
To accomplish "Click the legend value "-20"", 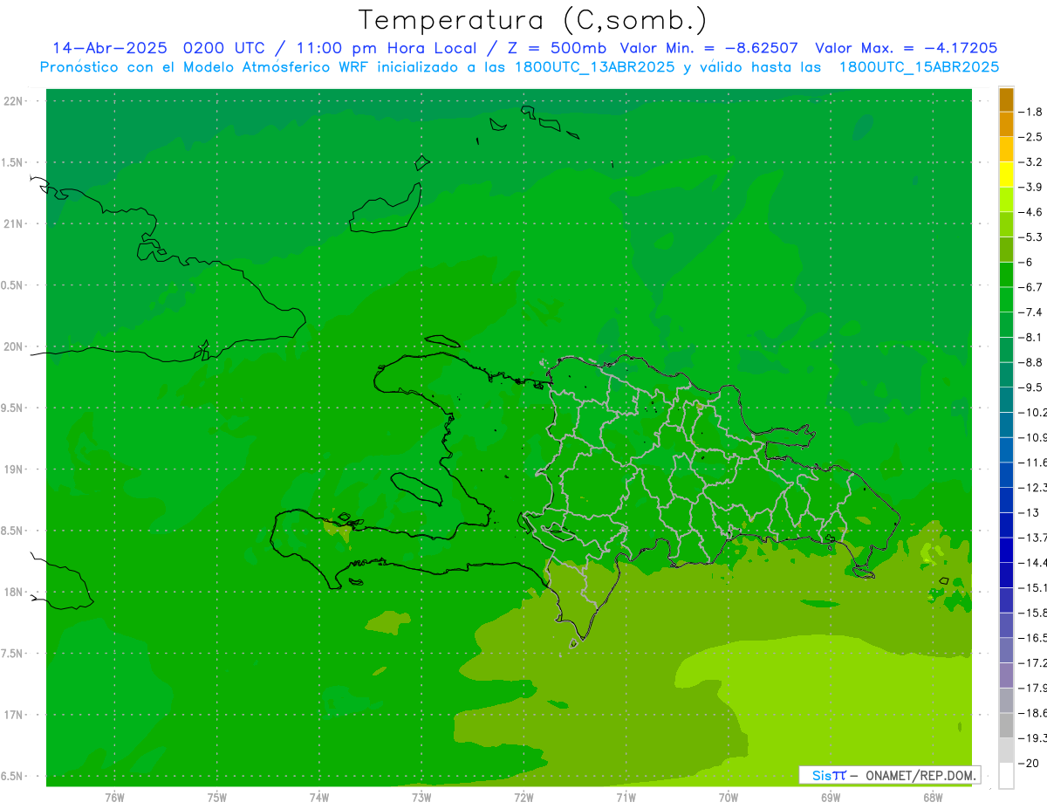I will [1028, 763].
